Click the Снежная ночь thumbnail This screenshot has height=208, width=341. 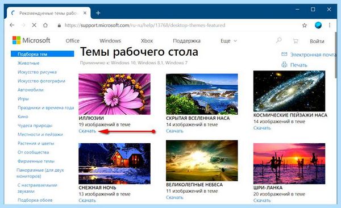114,164
